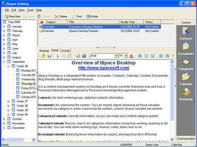Open the Find tool
This screenshot has width=197, height=147.
[x=77, y=16]
